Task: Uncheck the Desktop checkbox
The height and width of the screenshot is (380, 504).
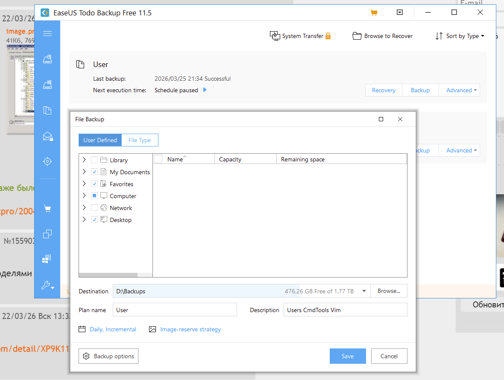Action: (x=94, y=220)
